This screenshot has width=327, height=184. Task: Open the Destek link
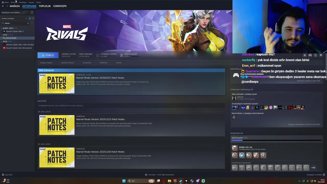(x=119, y=63)
